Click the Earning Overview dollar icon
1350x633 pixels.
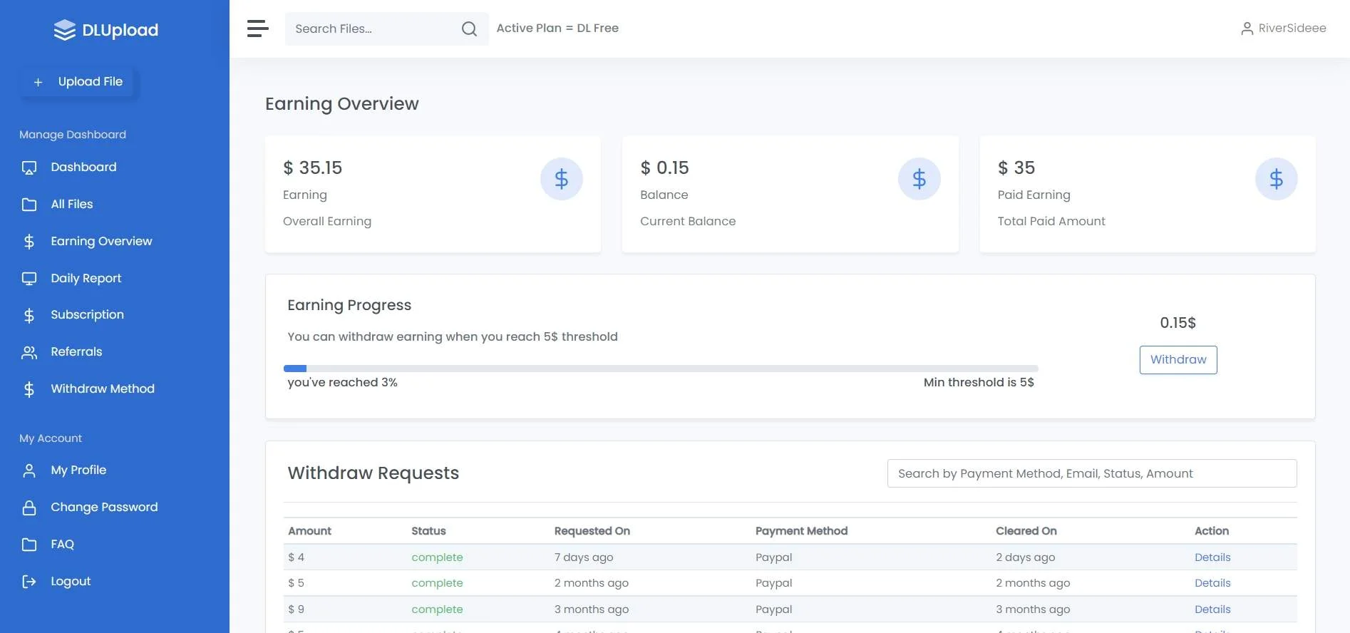pyautogui.click(x=29, y=242)
